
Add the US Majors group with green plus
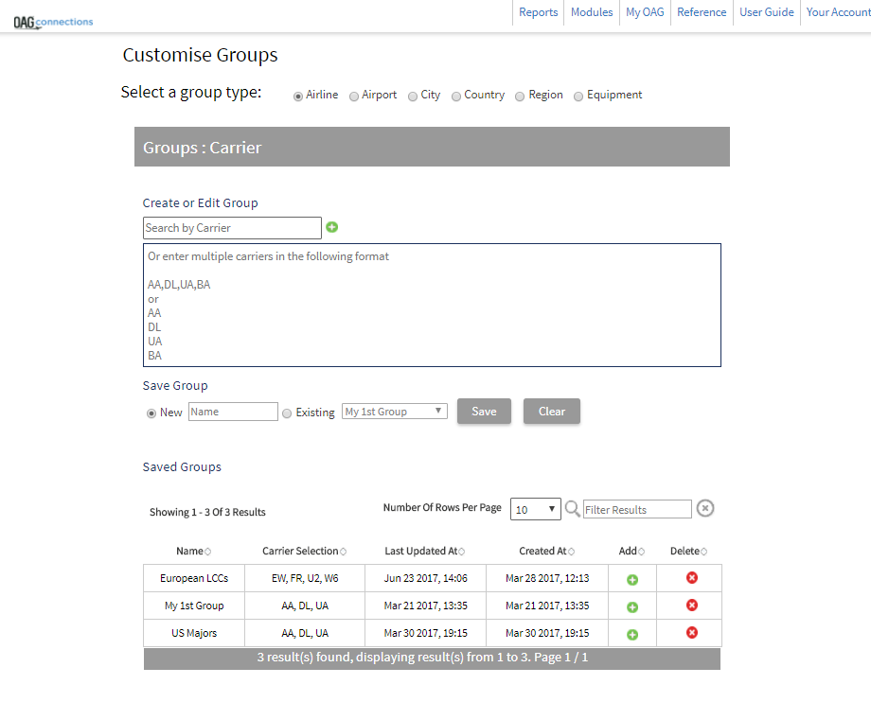pyautogui.click(x=632, y=634)
